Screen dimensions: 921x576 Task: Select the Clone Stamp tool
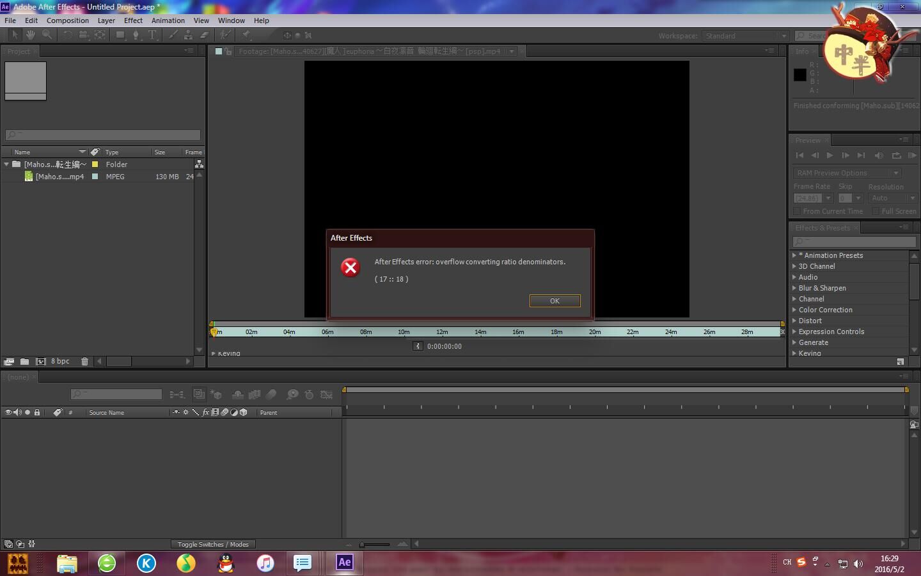pos(188,35)
